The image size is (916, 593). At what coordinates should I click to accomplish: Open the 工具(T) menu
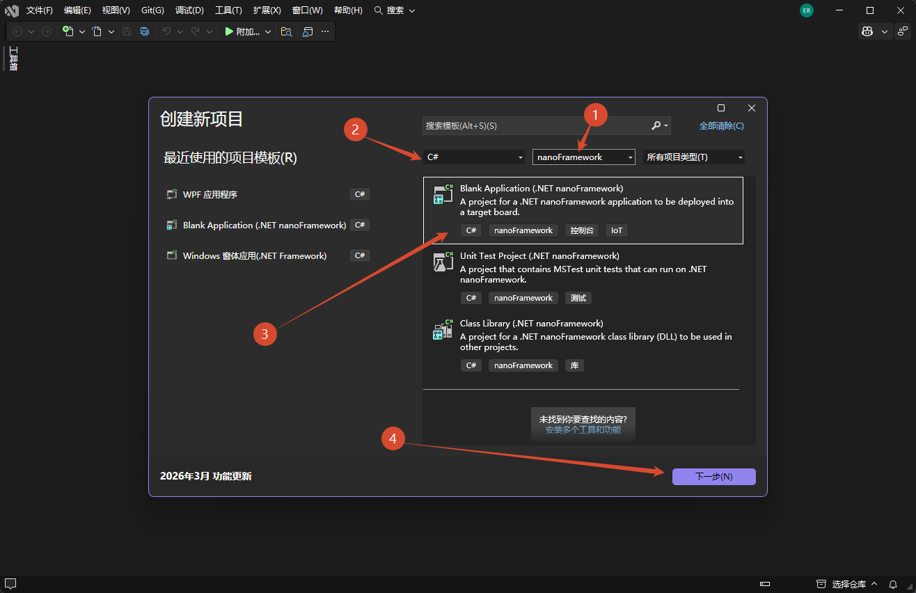(228, 10)
